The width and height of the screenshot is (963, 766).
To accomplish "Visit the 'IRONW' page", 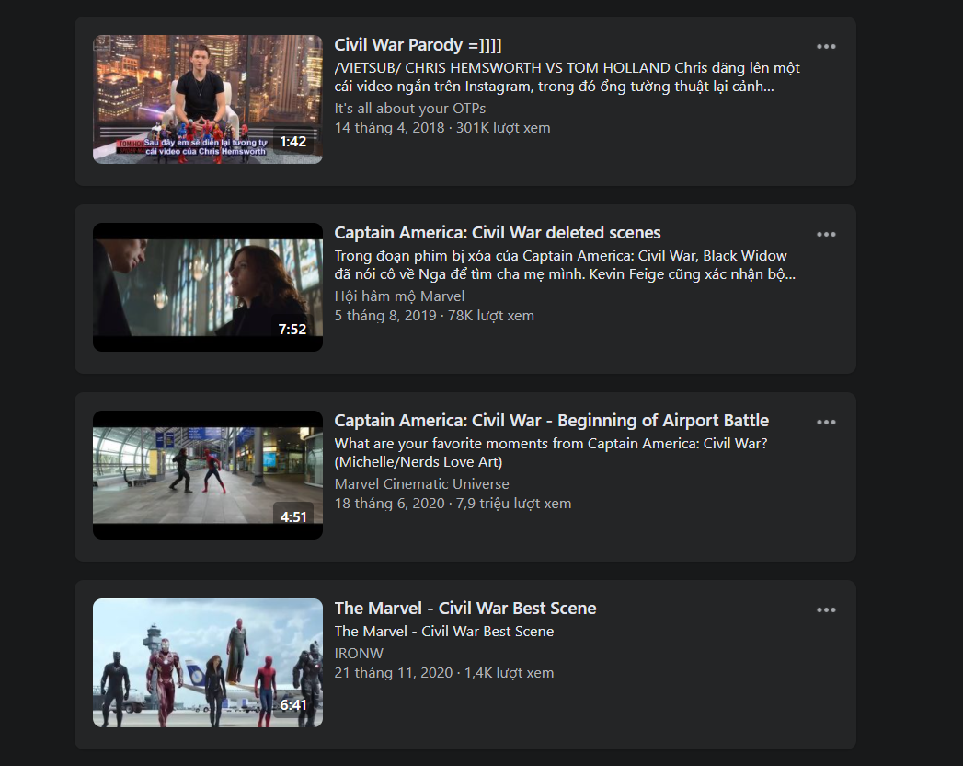I will coord(359,654).
